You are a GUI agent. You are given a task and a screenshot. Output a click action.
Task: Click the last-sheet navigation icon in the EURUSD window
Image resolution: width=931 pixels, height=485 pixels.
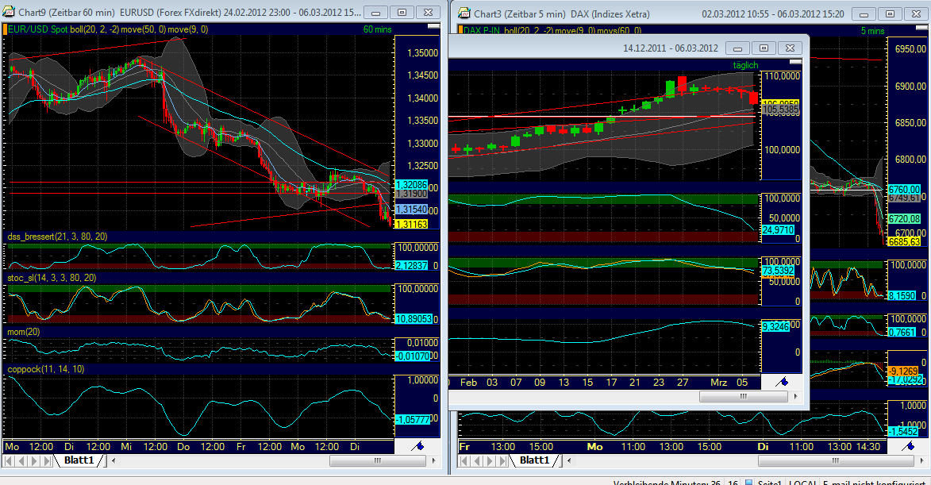tap(47, 460)
